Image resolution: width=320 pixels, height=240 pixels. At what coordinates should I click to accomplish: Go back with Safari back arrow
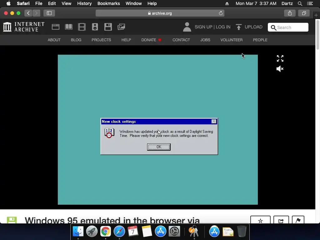coord(28,13)
